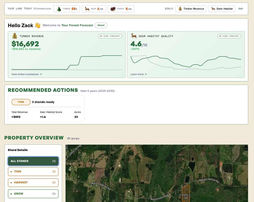This screenshot has width=254, height=202.
Task: Click the waving hand emoji beside Hello Zack
Action: pyautogui.click(x=37, y=25)
